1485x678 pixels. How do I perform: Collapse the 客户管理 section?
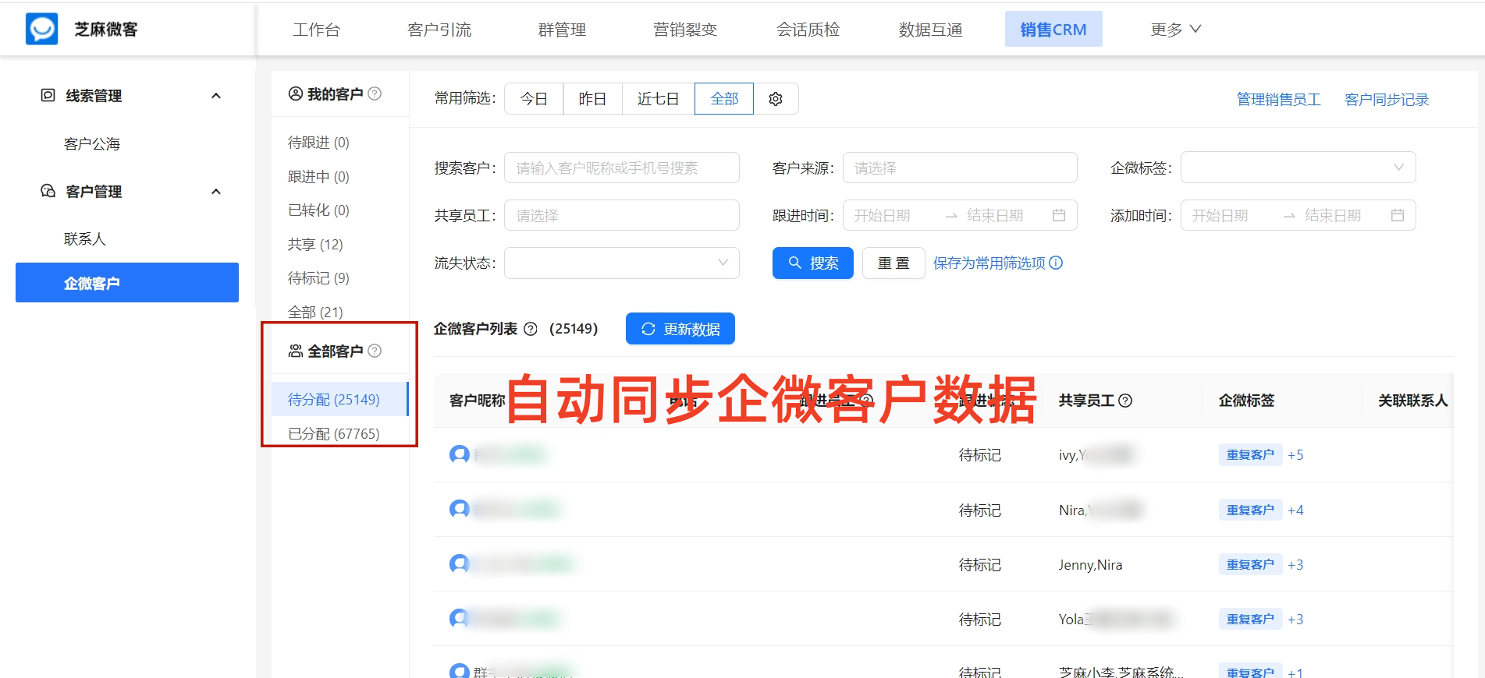[x=216, y=192]
